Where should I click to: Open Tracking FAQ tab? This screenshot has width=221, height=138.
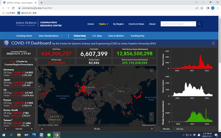click(x=137, y=36)
